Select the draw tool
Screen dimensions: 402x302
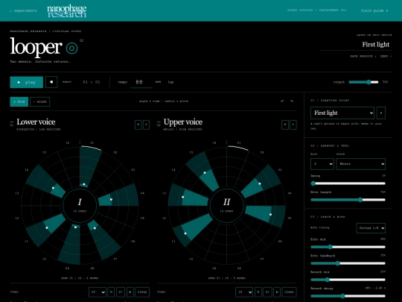pyautogui.click(x=19, y=101)
